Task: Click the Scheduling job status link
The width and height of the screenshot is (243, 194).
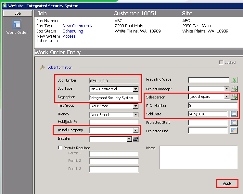Action: [x=73, y=31]
